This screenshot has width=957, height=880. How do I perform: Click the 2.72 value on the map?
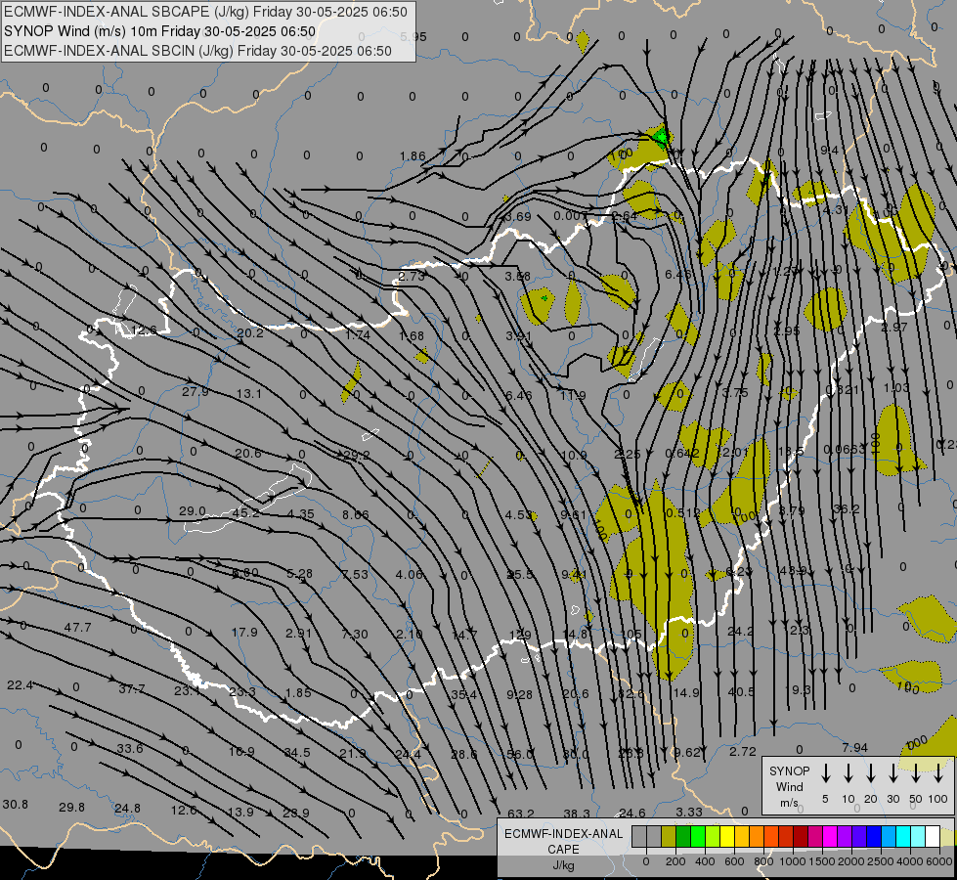pyautogui.click(x=743, y=751)
